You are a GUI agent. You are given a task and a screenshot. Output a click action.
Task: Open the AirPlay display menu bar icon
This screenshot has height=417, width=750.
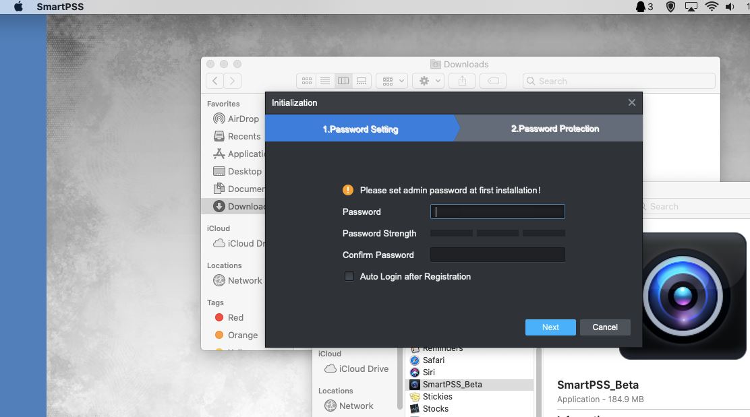point(691,7)
